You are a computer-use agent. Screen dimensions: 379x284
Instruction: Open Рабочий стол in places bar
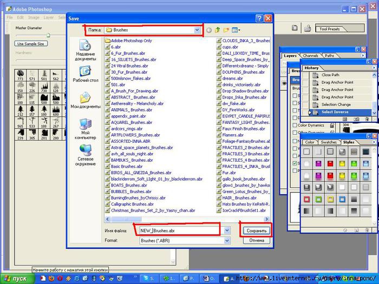(x=86, y=74)
